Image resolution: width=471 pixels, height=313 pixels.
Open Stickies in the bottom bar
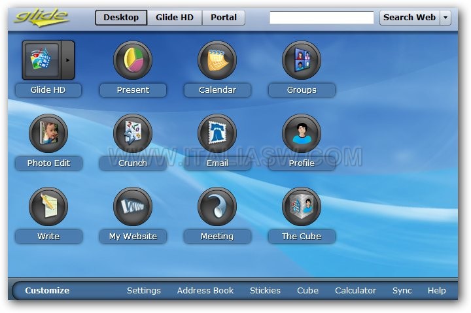[x=265, y=291]
